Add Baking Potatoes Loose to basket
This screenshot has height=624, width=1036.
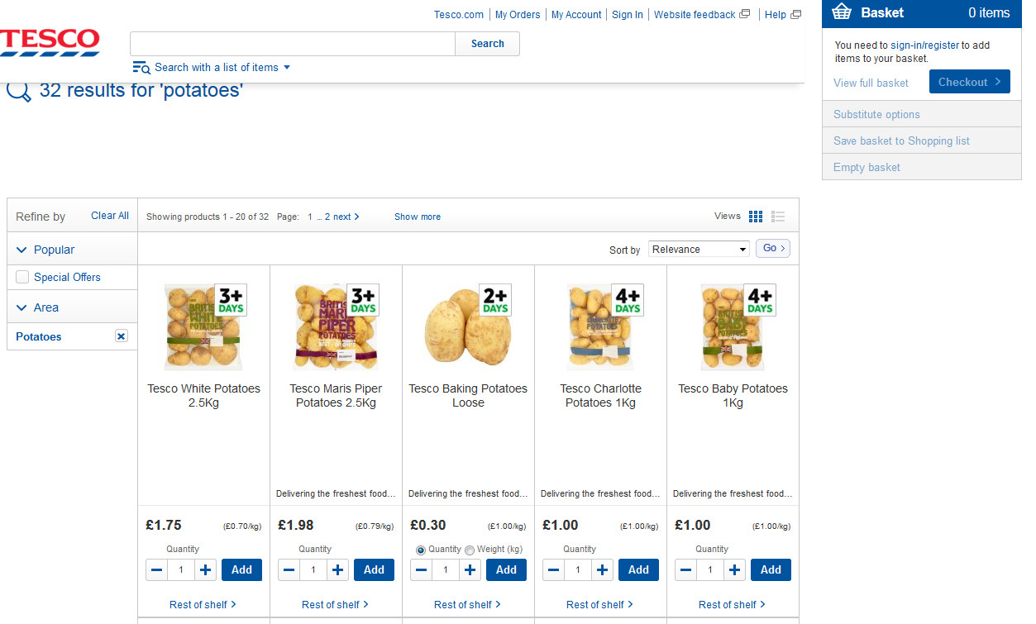click(x=506, y=569)
